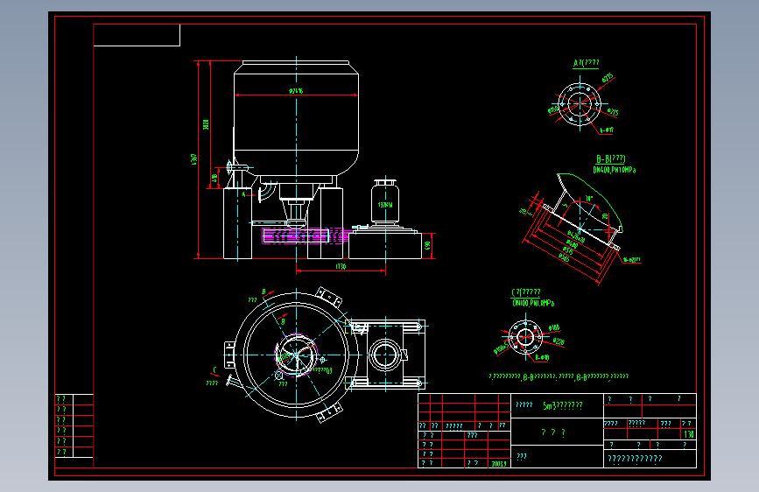Click the notes line mentioning B-B
The height and width of the screenshot is (492, 759).
tap(559, 376)
